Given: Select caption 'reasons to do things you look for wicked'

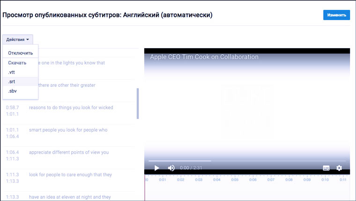Looking at the screenshot, I should pos(71,107).
